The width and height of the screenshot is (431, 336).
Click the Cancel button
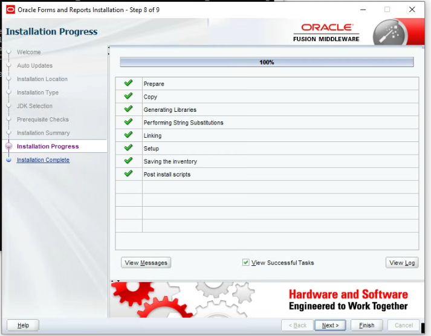(x=404, y=325)
